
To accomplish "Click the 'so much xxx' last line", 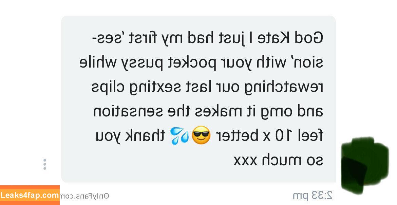I will click(278, 160).
